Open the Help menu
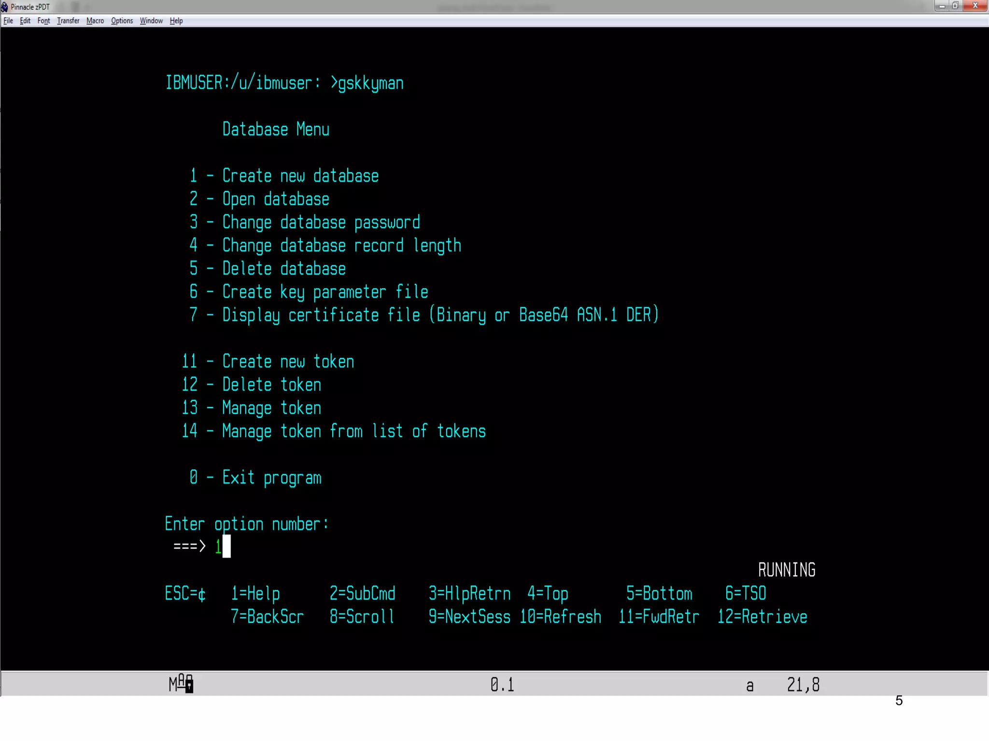Image resolution: width=989 pixels, height=741 pixels. (x=176, y=21)
